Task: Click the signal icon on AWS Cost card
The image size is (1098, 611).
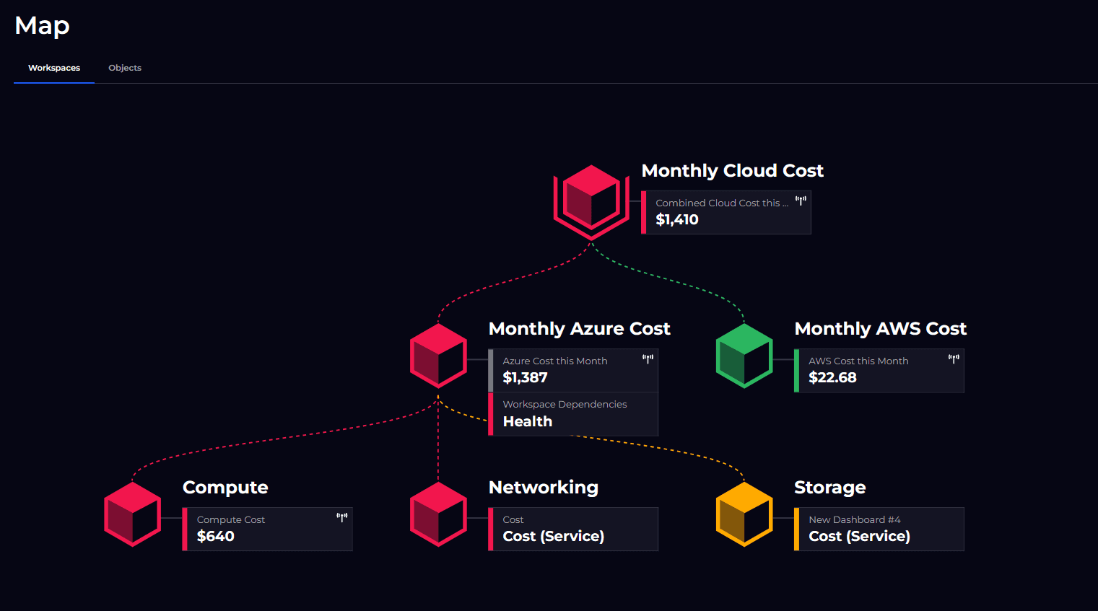Action: [x=953, y=357]
